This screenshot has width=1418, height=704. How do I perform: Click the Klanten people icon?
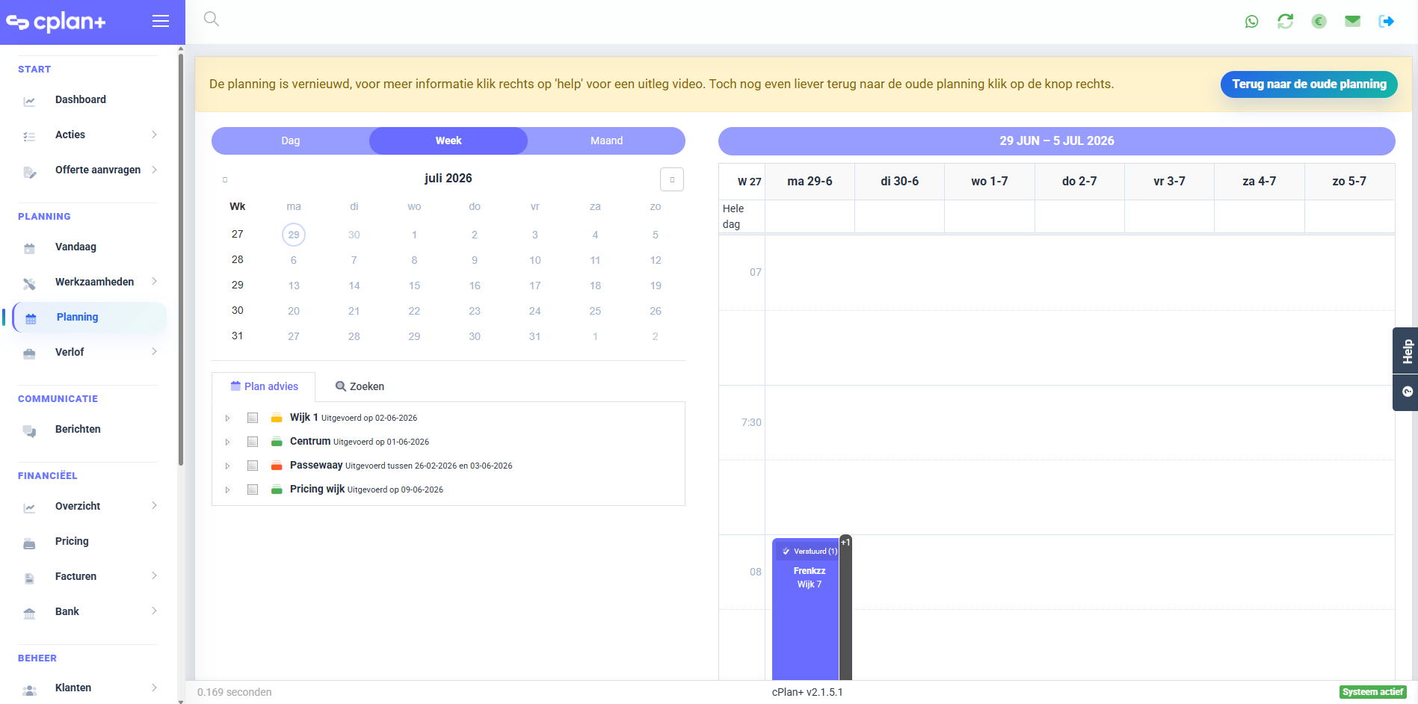click(29, 690)
